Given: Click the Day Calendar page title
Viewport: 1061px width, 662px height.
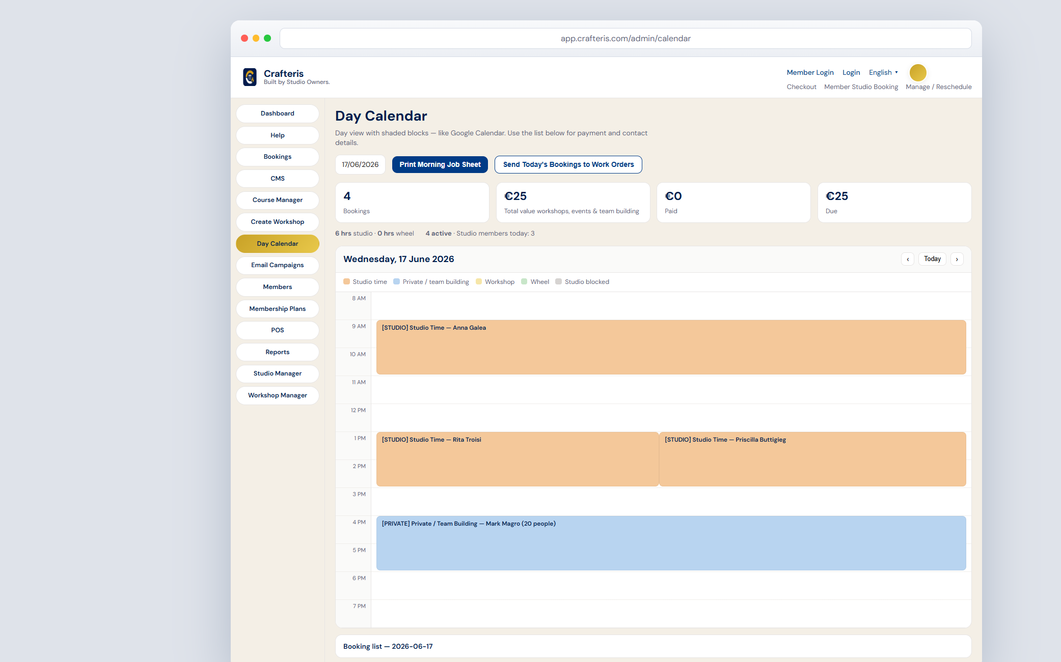Looking at the screenshot, I should click(381, 116).
